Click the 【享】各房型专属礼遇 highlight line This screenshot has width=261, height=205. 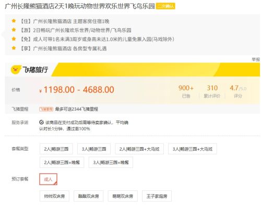[x=63, y=48]
